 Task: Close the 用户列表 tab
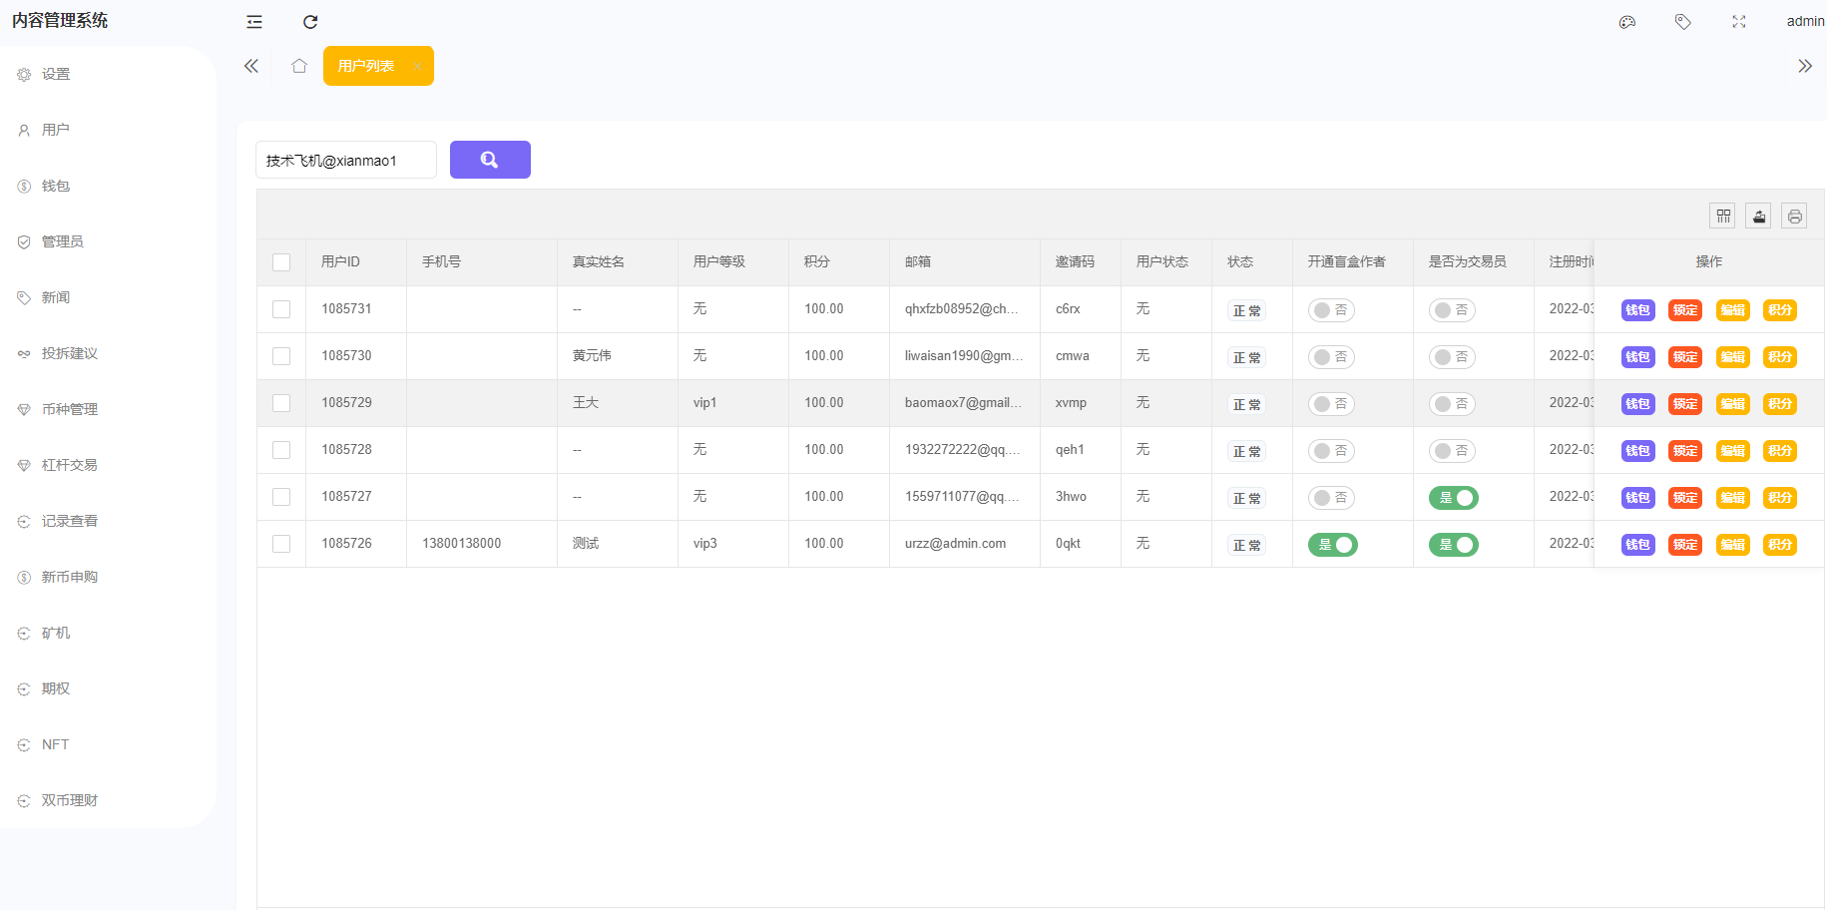pos(417,67)
